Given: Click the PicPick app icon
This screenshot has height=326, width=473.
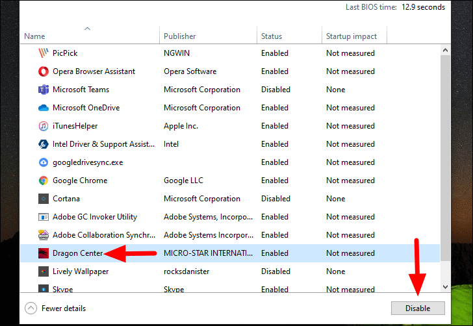Looking at the screenshot, I should point(43,53).
